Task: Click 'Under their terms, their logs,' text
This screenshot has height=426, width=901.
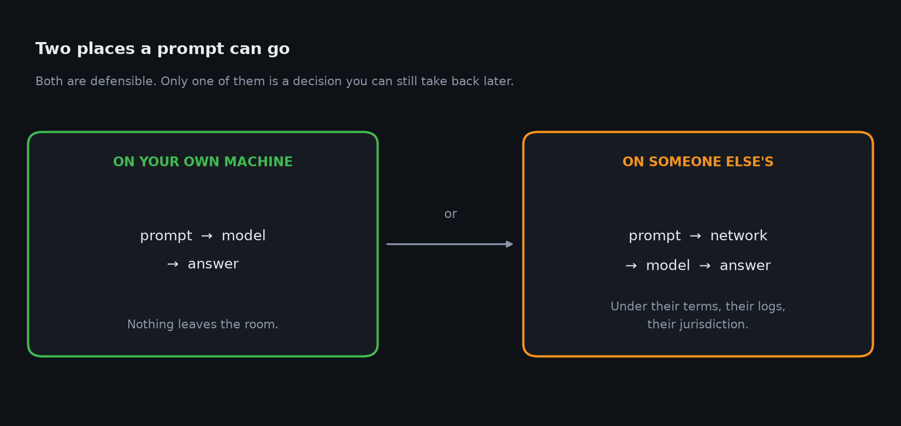Action: [x=698, y=306]
